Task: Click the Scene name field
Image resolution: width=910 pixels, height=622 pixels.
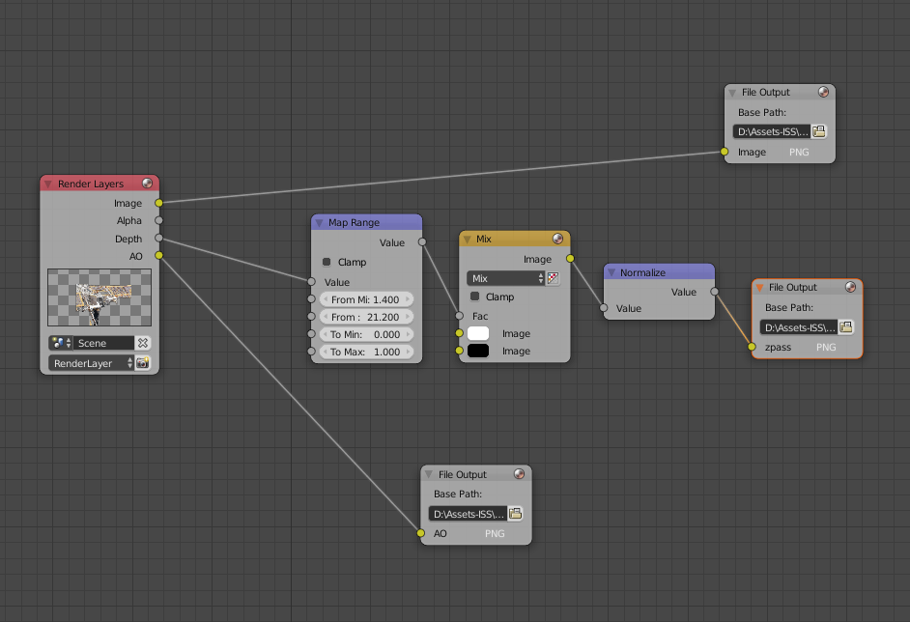Action: (104, 343)
